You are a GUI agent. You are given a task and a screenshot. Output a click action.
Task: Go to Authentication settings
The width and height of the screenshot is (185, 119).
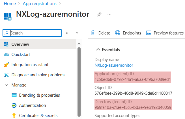(x=32, y=105)
